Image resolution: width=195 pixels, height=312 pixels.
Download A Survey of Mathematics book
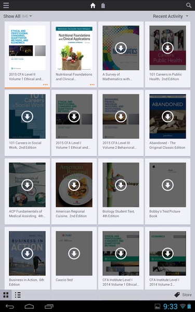[x=121, y=48]
